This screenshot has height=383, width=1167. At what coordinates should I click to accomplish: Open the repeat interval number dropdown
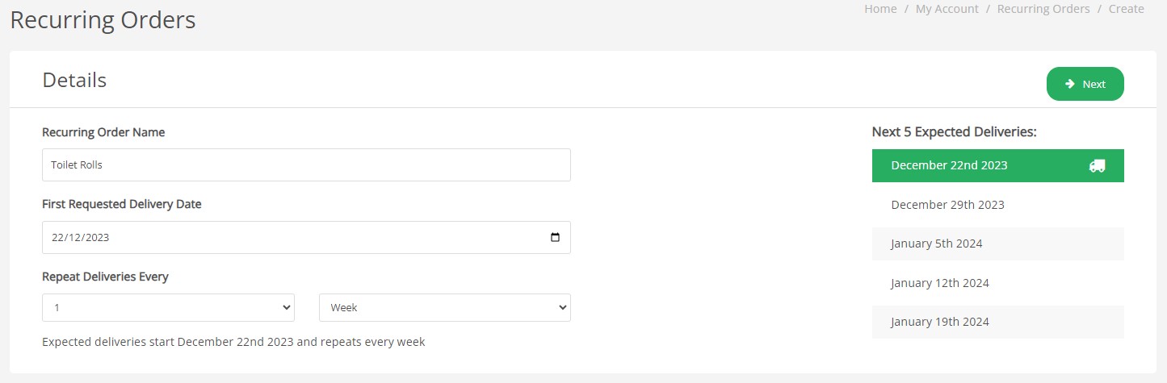coord(168,307)
